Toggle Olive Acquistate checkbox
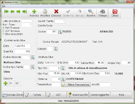The image size is (135, 104). (4, 34)
